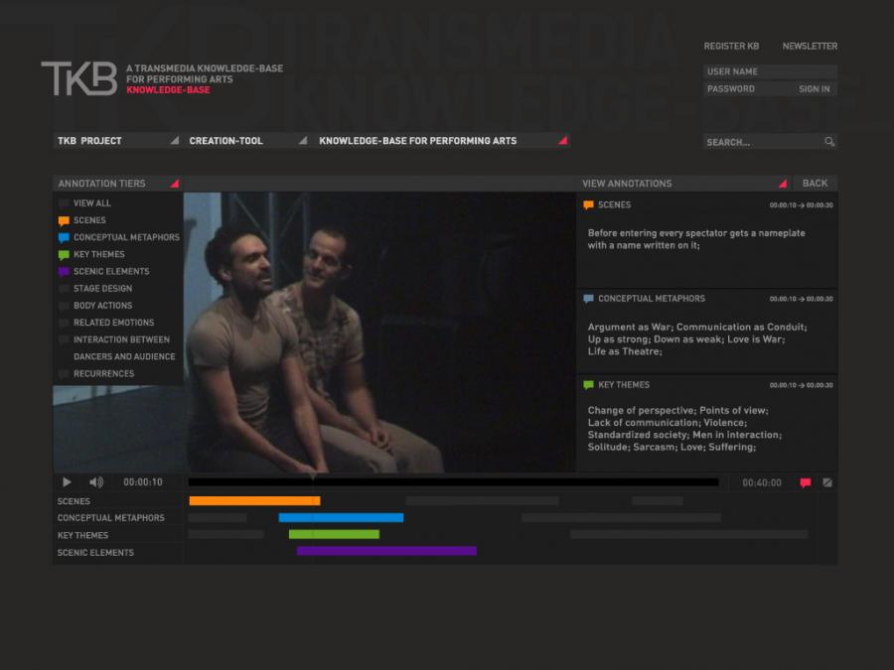Toggle the Scenes annotation tier
Viewport: 894px width, 670px height.
(65, 220)
